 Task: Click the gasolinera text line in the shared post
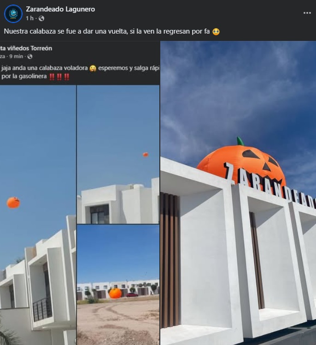click(x=23, y=76)
